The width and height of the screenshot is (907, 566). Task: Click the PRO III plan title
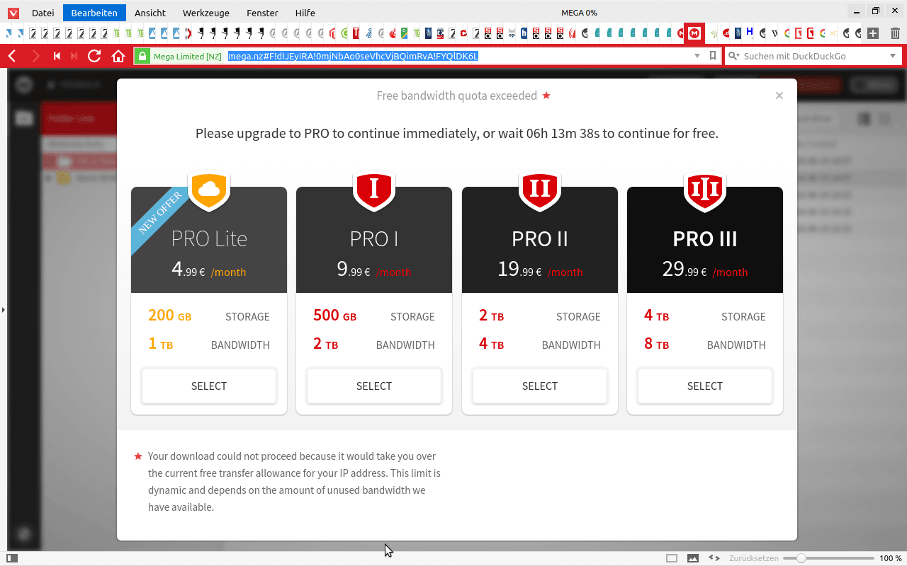pos(705,238)
